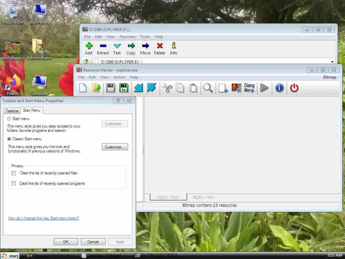
Task: Click the start button on taskbar
Action: (x=10, y=256)
